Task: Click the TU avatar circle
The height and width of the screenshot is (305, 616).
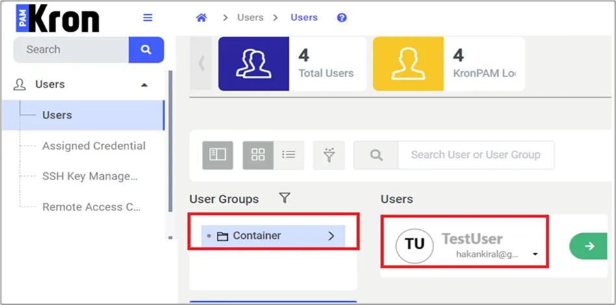Action: (415, 245)
